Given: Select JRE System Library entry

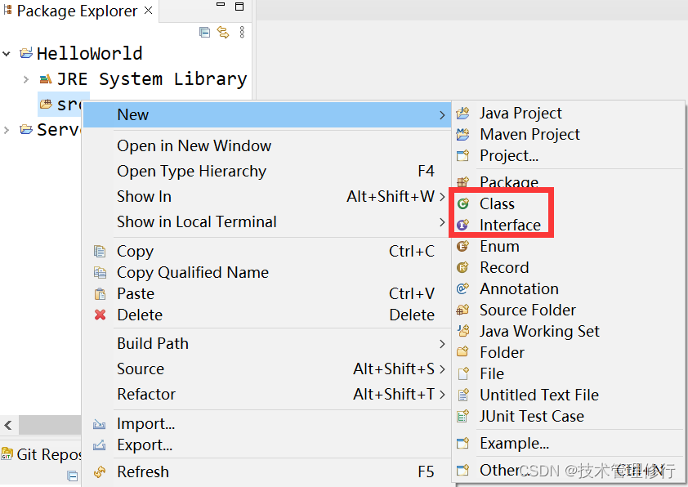Looking at the screenshot, I should [x=152, y=79].
